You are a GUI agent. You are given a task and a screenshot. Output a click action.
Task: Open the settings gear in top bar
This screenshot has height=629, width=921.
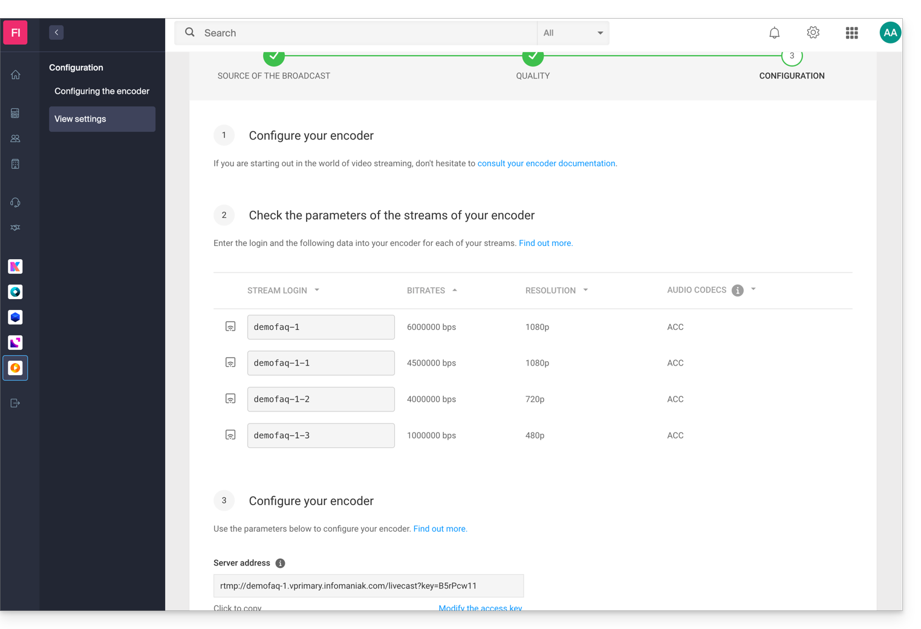pos(813,33)
